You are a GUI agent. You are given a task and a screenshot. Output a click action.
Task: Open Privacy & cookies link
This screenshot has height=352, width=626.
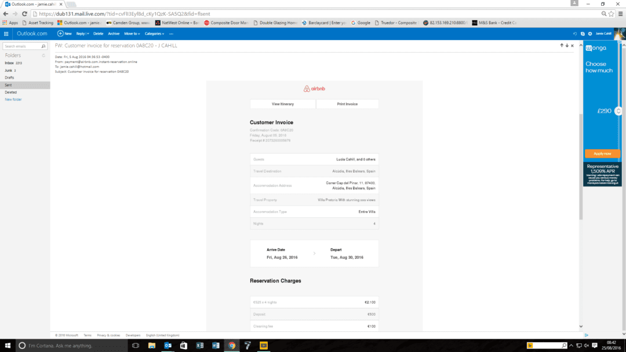(x=108, y=335)
